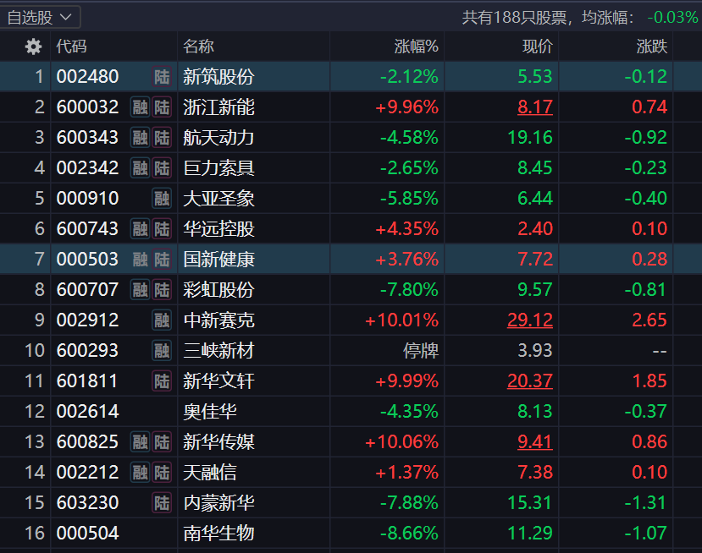
Task: Click stock code 002614
Action: pyautogui.click(x=88, y=412)
